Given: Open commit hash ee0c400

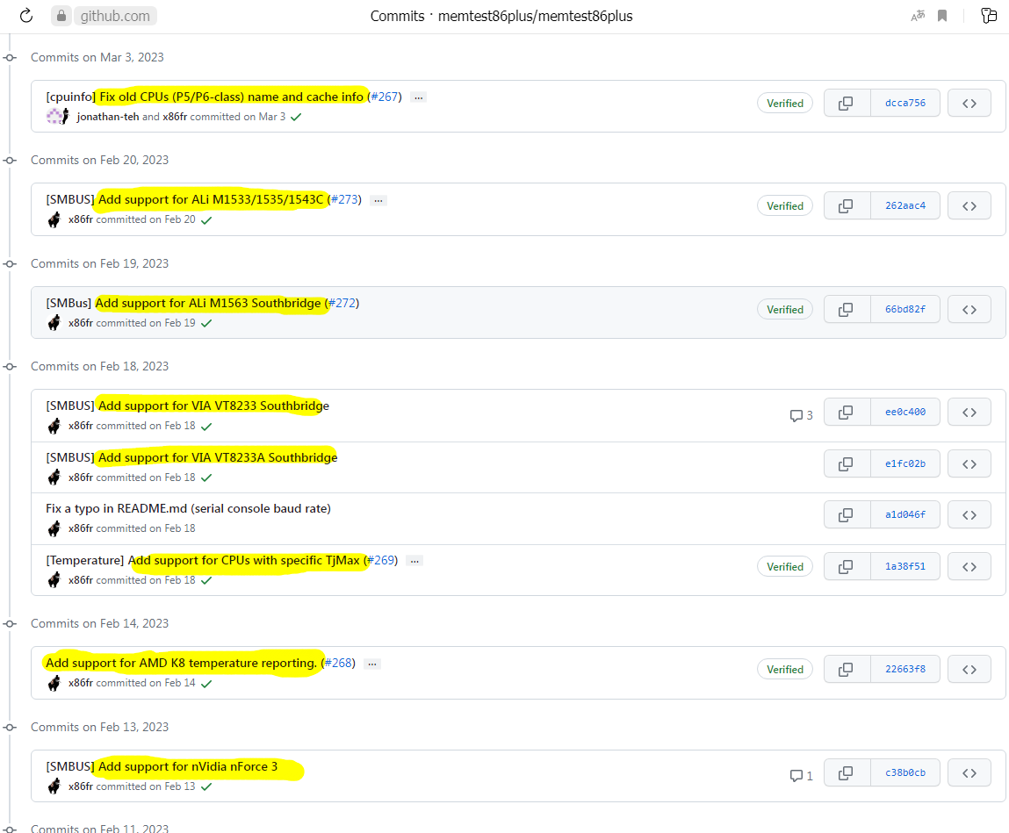Looking at the screenshot, I should (x=904, y=412).
